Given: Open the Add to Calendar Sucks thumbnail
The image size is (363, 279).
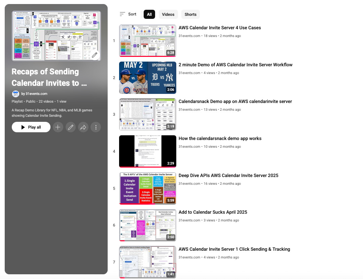Looking at the screenshot, I should click(148, 225).
